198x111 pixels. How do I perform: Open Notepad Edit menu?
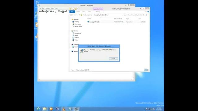tap(43, 8)
